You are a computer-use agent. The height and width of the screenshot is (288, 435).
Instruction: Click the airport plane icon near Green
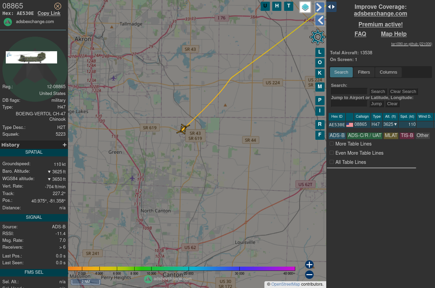coord(132,178)
